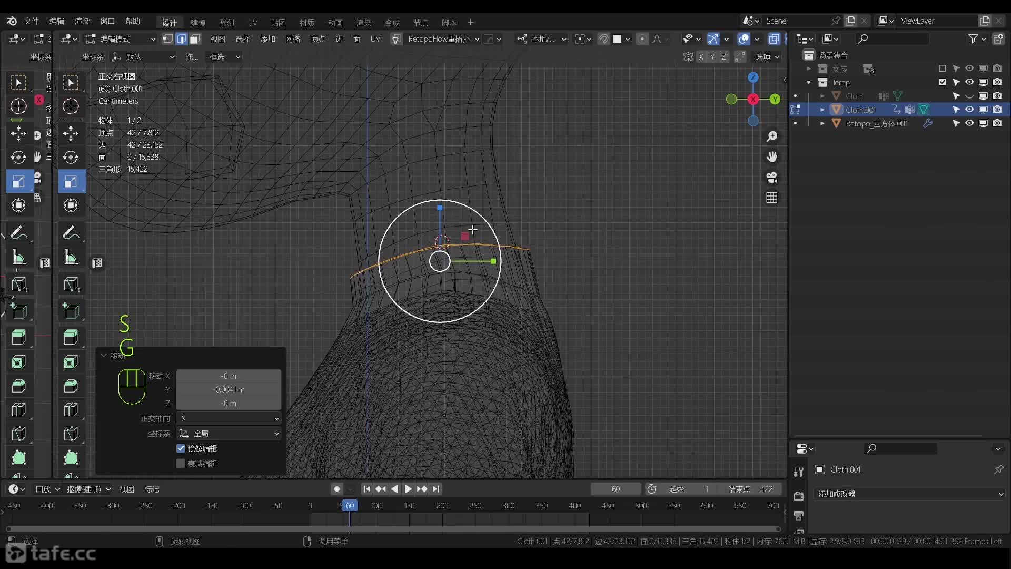The image size is (1011, 569).
Task: Click the Z axis on navigation gizmo
Action: [753, 77]
